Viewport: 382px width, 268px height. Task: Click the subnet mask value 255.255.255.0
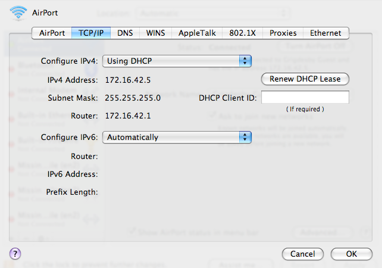point(133,98)
